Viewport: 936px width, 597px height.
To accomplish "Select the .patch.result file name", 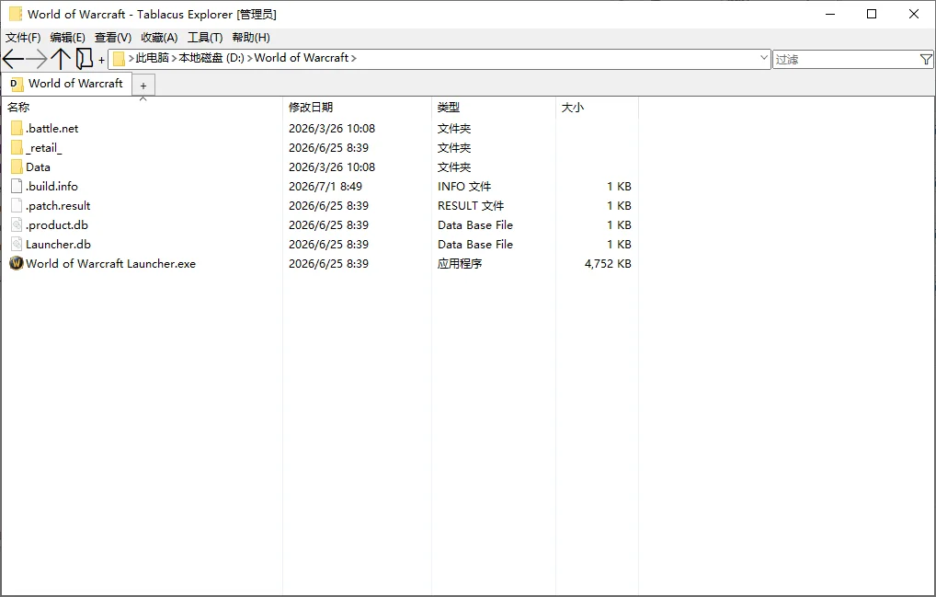I will (58, 205).
